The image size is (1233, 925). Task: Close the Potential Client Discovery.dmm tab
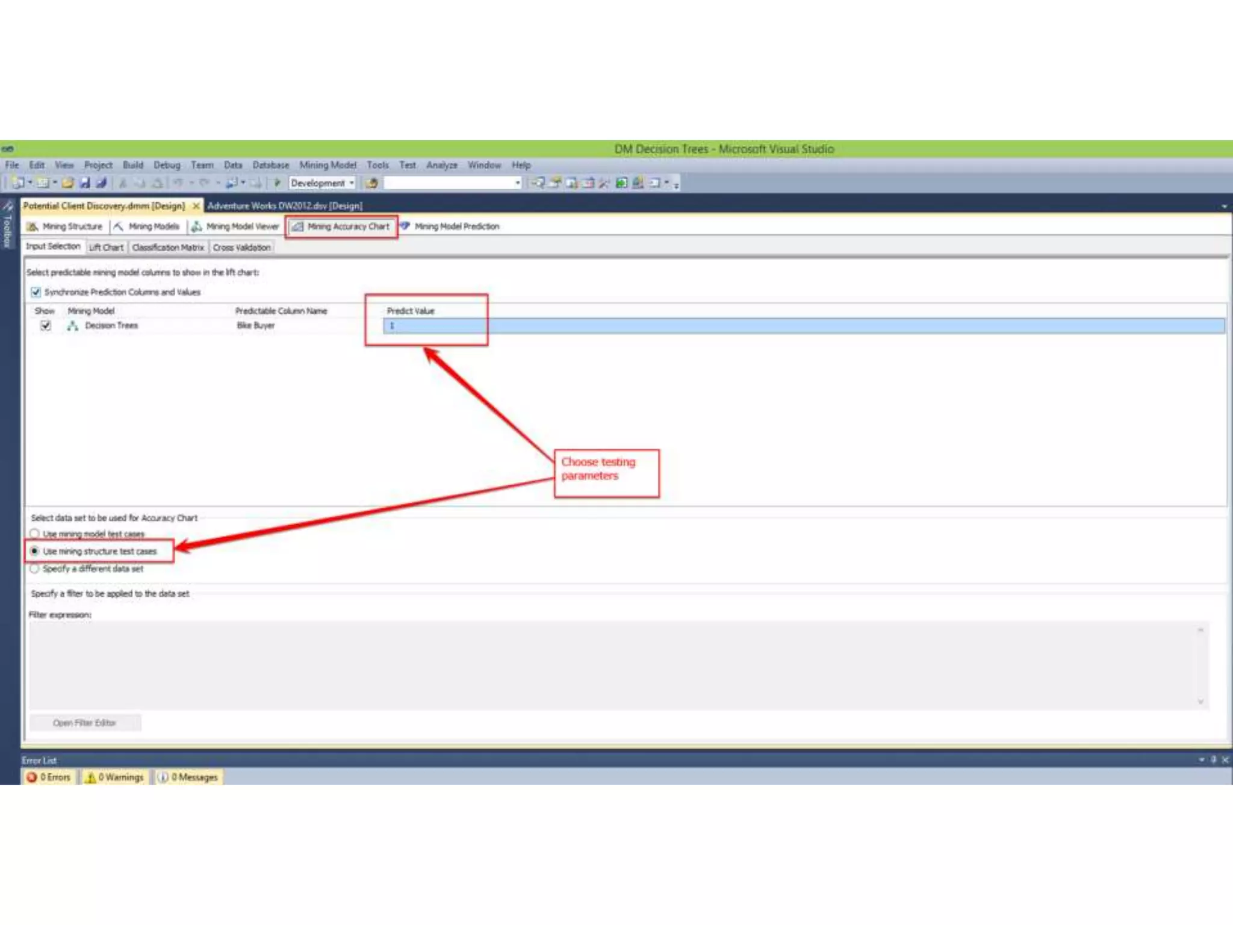point(196,206)
